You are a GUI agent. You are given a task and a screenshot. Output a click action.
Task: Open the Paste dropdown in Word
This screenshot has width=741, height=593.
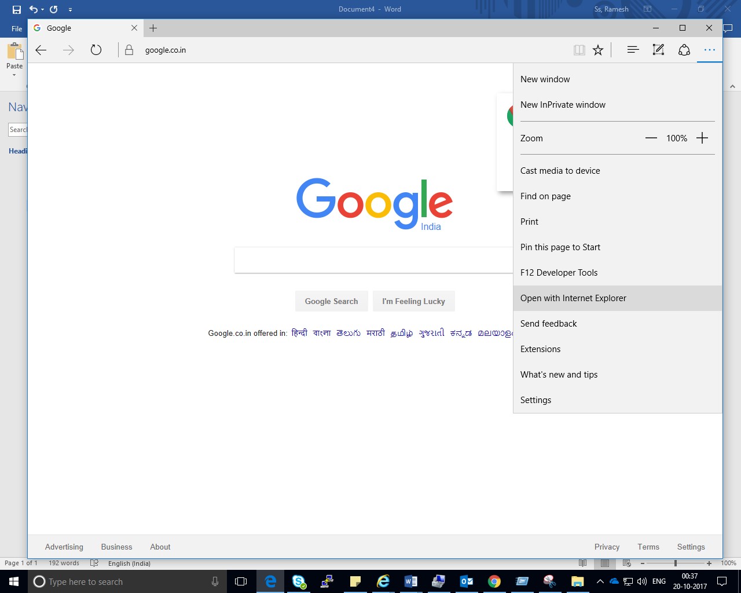pyautogui.click(x=14, y=75)
